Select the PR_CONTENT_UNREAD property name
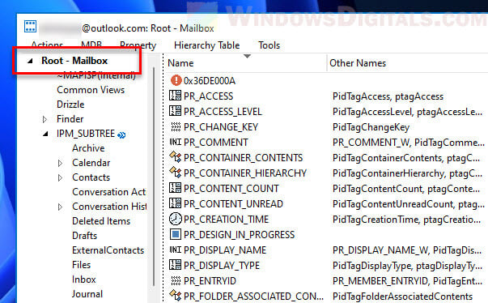The image size is (488, 303). coord(233,204)
